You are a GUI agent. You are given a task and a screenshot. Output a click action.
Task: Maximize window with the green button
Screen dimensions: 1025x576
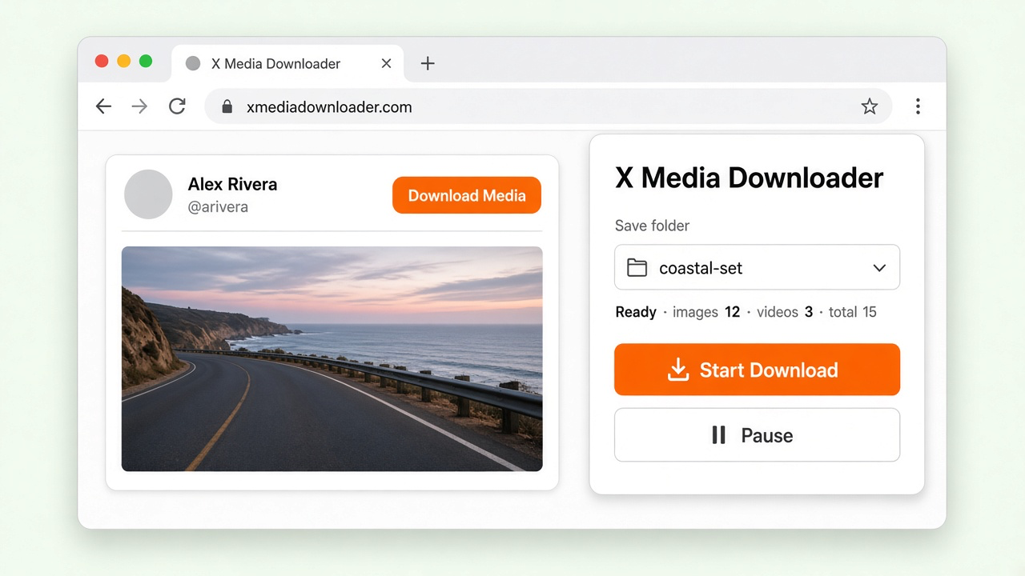tap(146, 61)
